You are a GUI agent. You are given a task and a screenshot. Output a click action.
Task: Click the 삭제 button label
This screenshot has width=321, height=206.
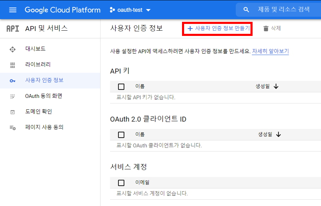276,28
